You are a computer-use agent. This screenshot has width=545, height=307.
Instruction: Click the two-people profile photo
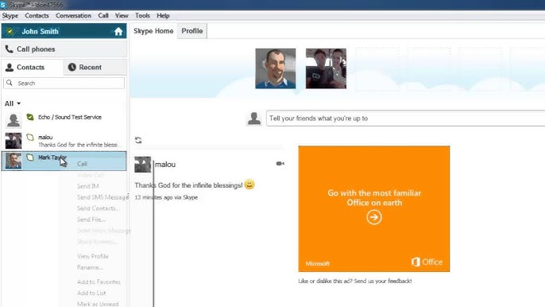click(x=326, y=68)
